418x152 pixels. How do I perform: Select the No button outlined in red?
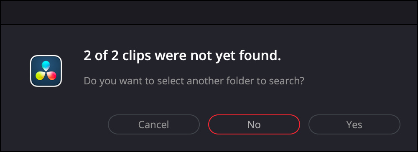click(254, 124)
